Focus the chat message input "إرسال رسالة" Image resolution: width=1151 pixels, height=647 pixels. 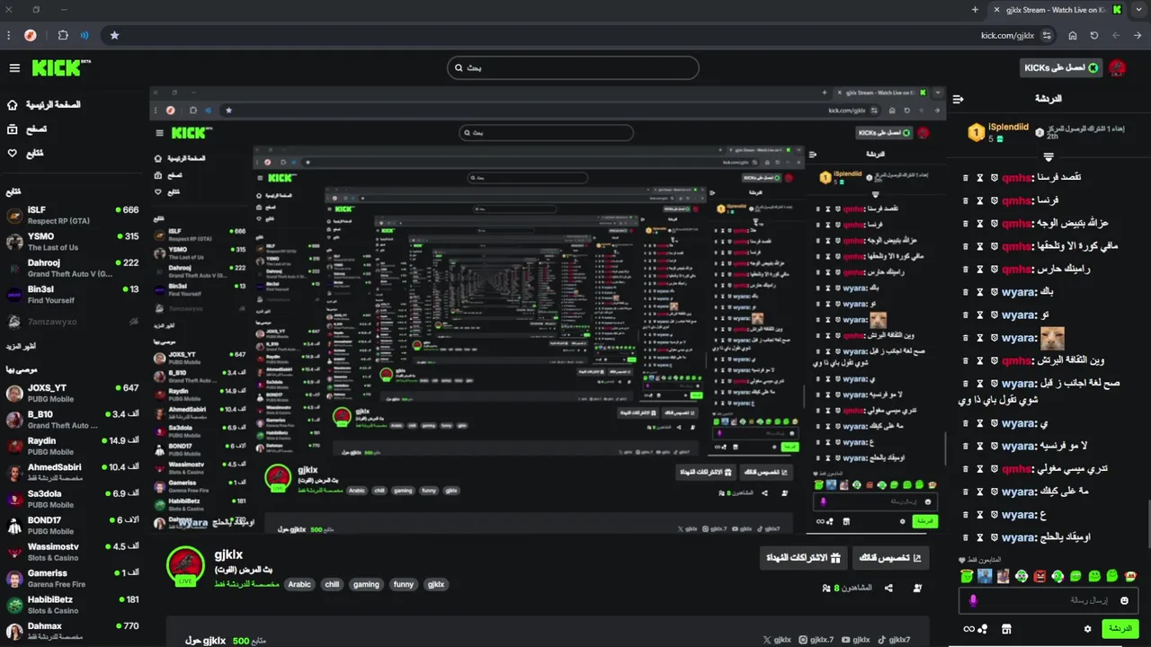pos(1048,600)
